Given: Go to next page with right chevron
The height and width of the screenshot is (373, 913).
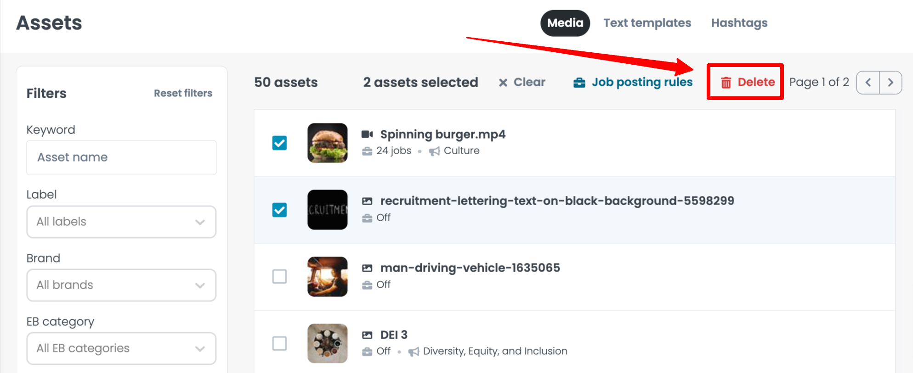Looking at the screenshot, I should pos(890,83).
